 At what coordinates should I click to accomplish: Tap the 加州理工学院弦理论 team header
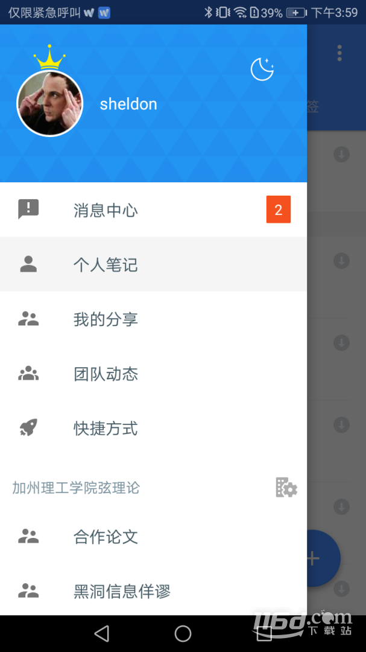pyautogui.click(x=76, y=488)
